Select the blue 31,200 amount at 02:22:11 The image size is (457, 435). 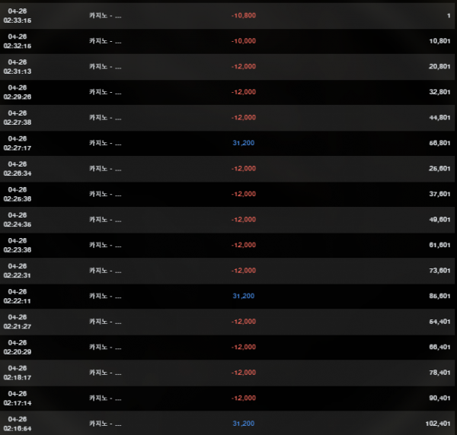[243, 296]
